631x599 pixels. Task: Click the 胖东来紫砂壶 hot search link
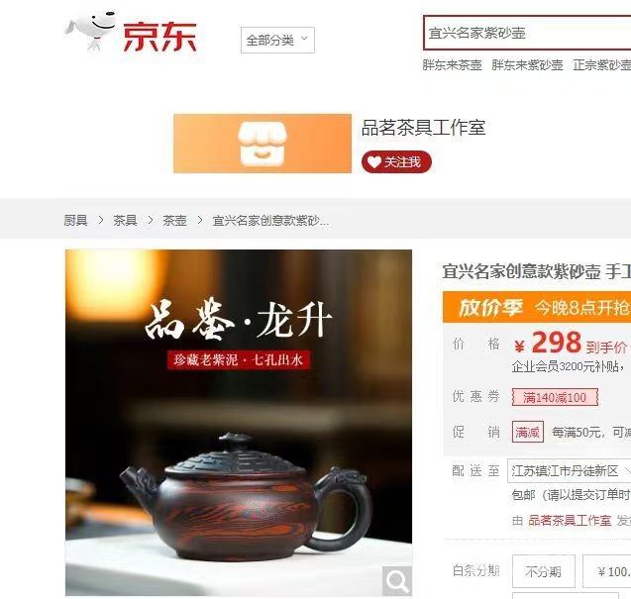tap(527, 64)
